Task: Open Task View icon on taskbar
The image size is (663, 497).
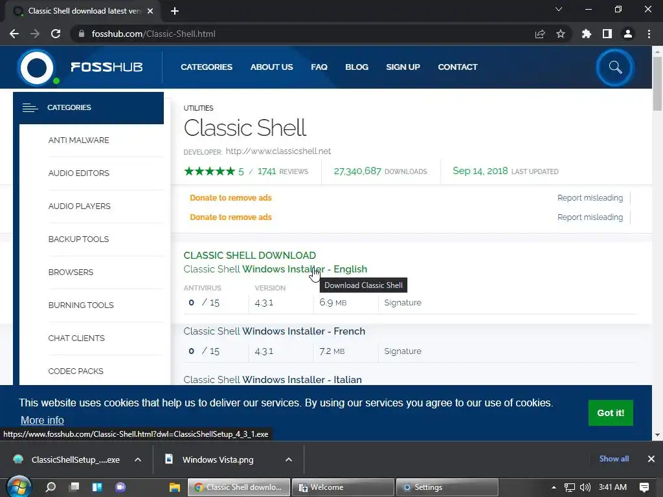Action: coord(74,487)
